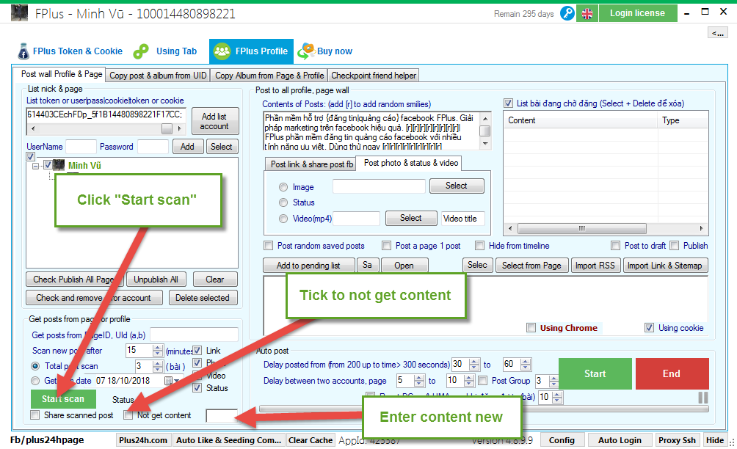
Task: Click Import Link & Sitemap button
Action: pyautogui.click(x=664, y=266)
